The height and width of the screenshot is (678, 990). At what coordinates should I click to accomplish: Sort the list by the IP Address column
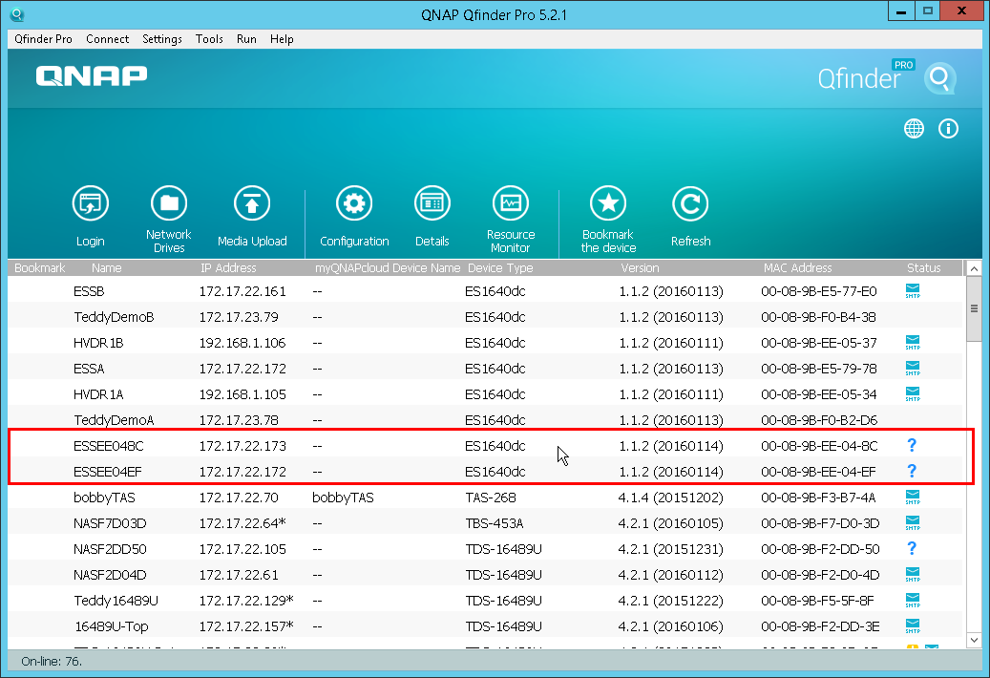point(228,268)
